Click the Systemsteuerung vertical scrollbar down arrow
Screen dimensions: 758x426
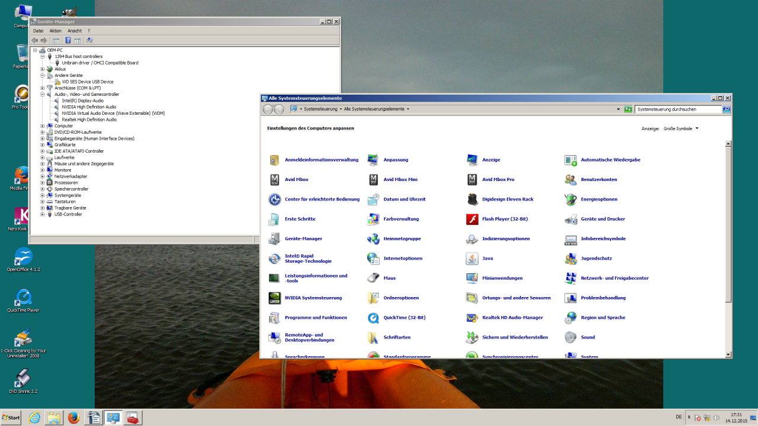tap(728, 354)
